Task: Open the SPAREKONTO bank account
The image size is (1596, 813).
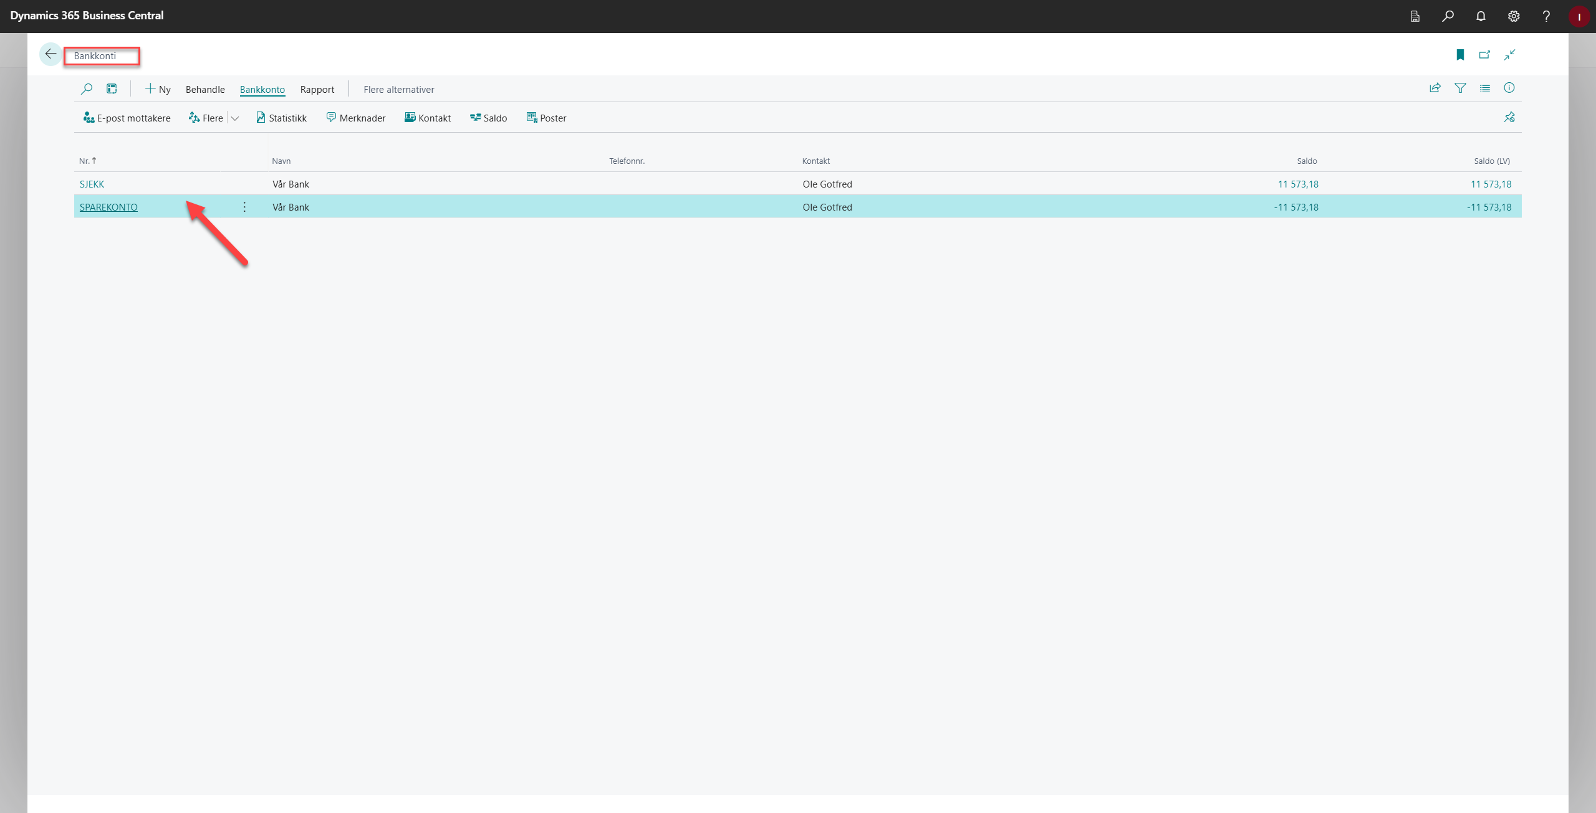Action: click(x=108, y=207)
